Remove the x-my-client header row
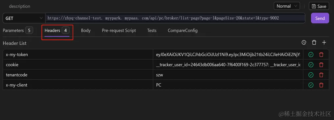The image size is (334, 120). pos(321,85)
